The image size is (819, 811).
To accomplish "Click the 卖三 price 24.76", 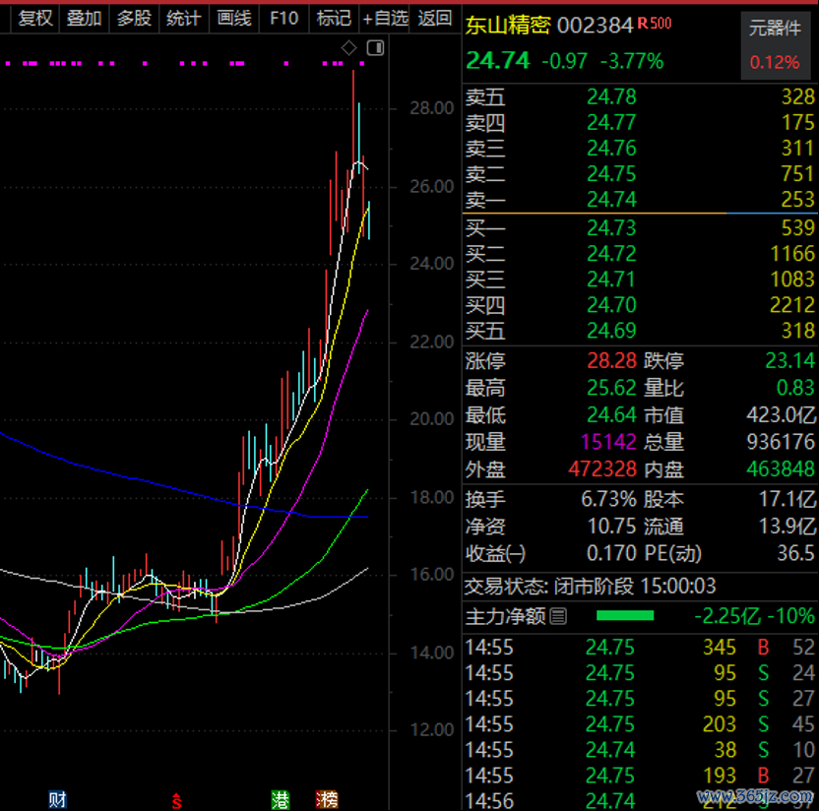I will [611, 148].
